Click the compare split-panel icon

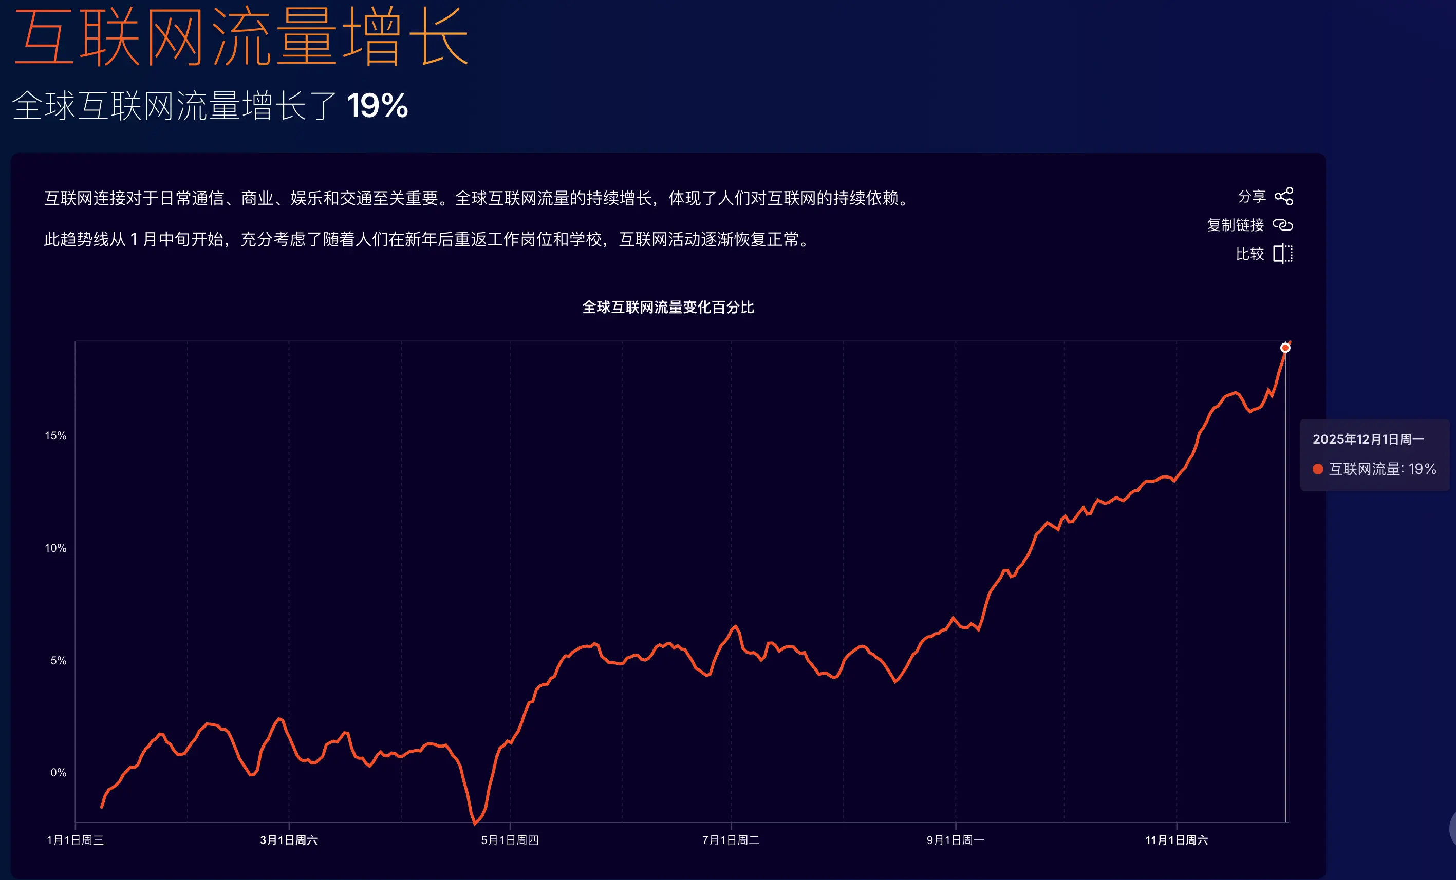[1282, 254]
